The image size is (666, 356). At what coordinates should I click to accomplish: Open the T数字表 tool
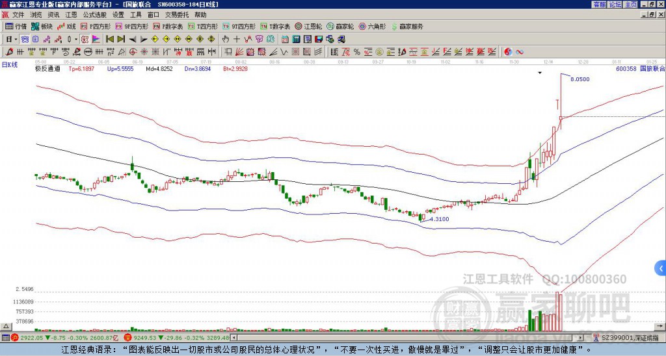[x=275, y=27]
